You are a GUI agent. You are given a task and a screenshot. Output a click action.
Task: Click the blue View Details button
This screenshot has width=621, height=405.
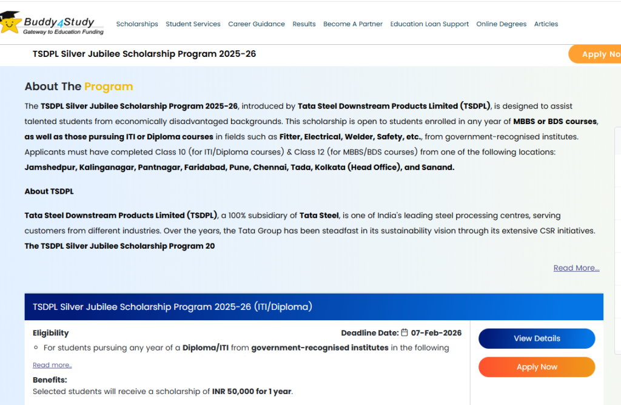[537, 338]
